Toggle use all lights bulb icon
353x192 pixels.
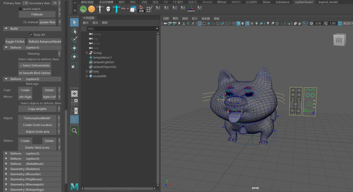pos(256,23)
